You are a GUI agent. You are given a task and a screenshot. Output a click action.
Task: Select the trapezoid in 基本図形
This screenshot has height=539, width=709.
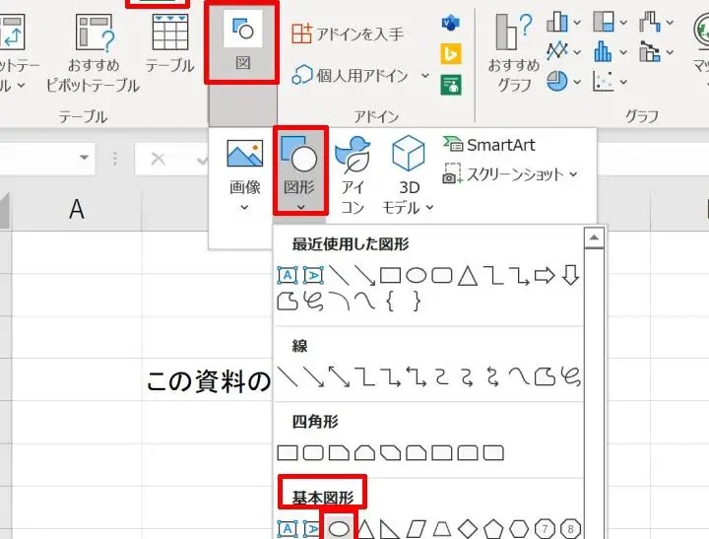pyautogui.click(x=442, y=528)
